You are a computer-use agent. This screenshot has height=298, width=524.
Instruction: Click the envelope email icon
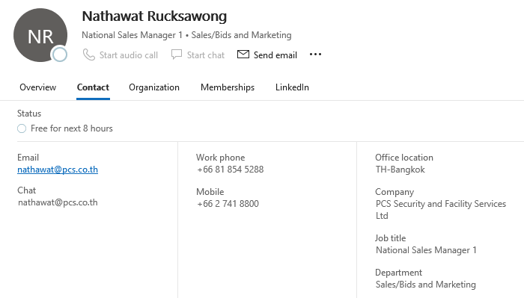(x=243, y=54)
